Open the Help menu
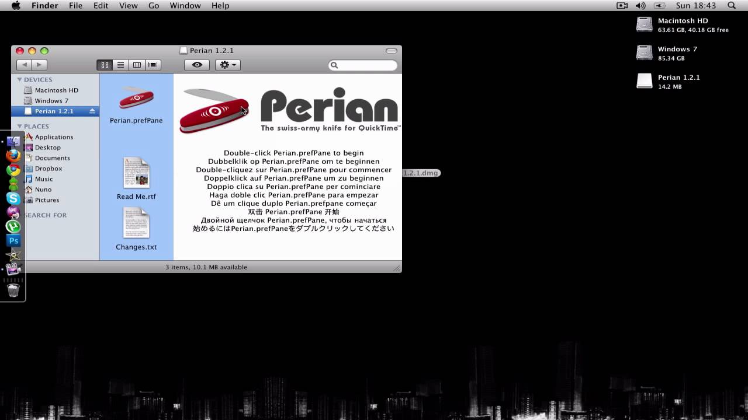This screenshot has width=748, height=420. click(220, 6)
